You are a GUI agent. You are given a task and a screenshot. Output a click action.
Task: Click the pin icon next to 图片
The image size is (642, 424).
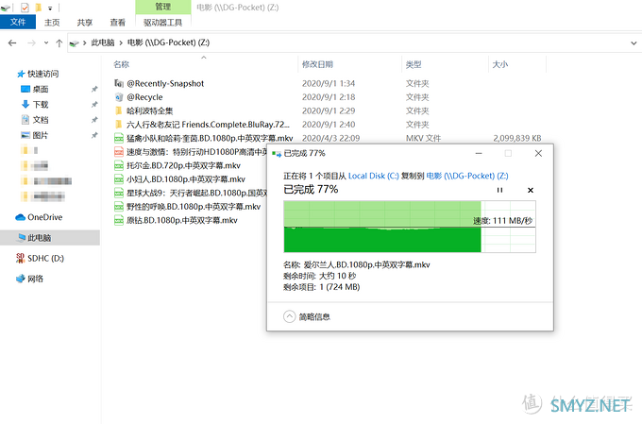[x=94, y=135]
